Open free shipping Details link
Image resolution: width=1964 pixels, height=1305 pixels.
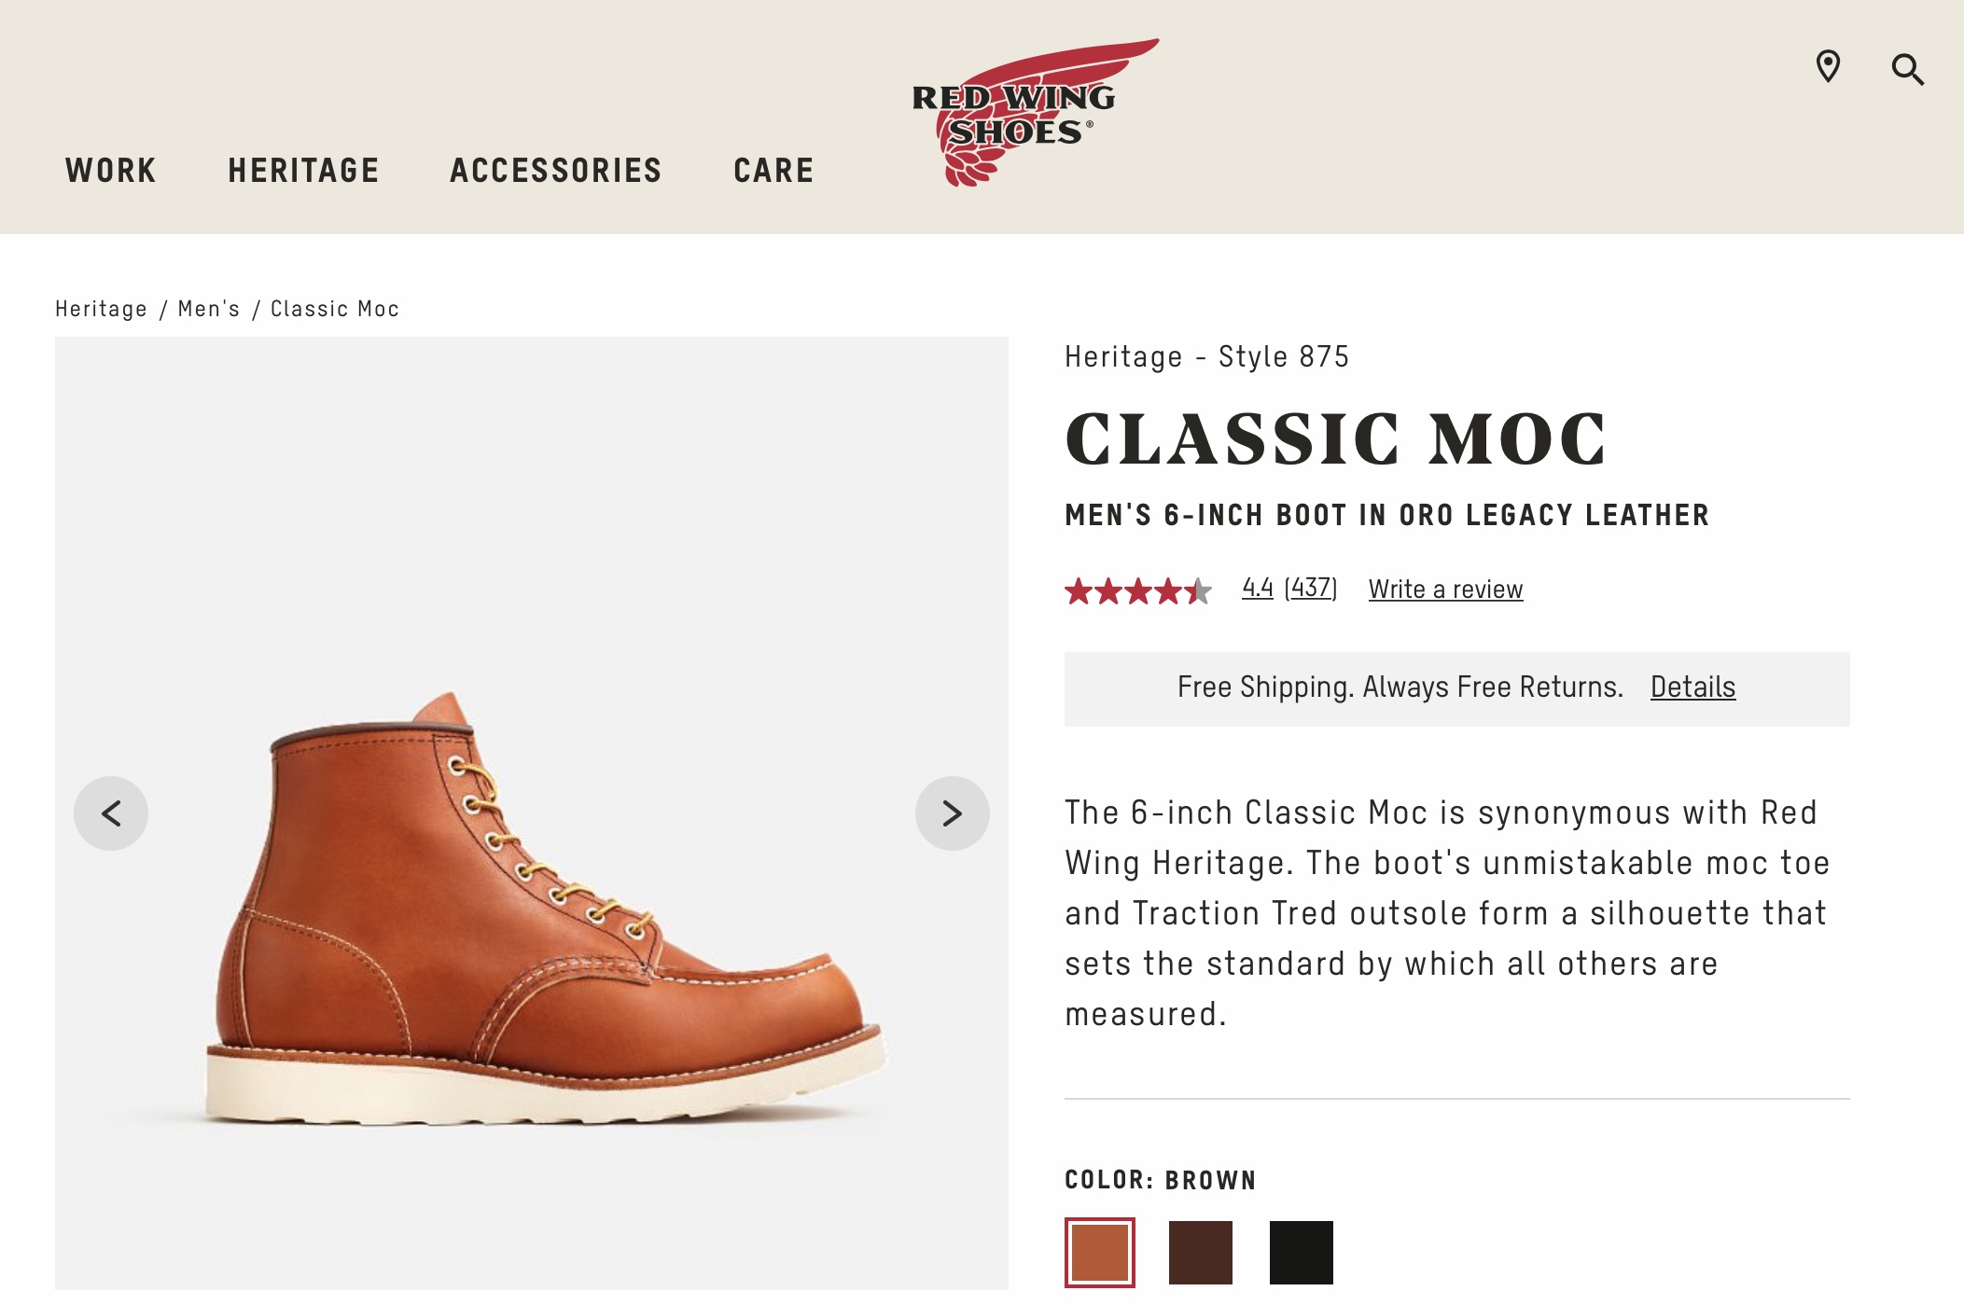[x=1692, y=687]
